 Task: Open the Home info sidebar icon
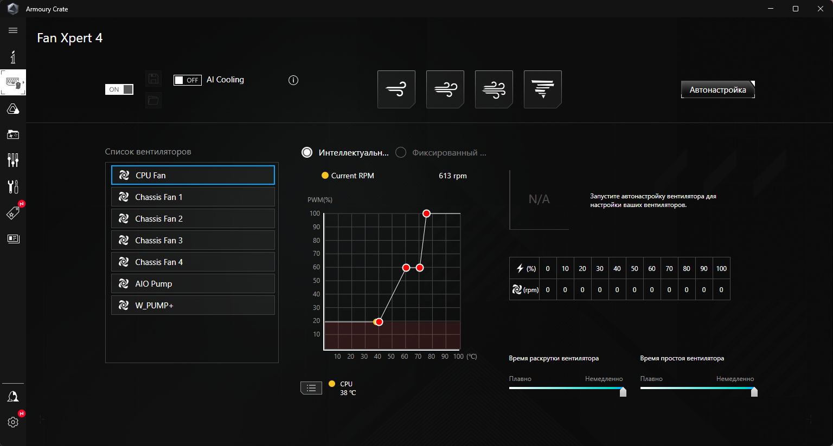click(x=13, y=56)
